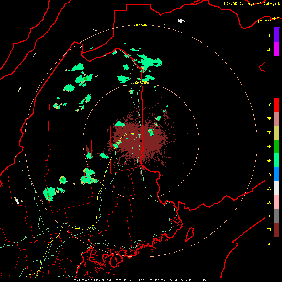Click the ND legend label
This screenshot has width=282, height=282.
[x=269, y=244]
